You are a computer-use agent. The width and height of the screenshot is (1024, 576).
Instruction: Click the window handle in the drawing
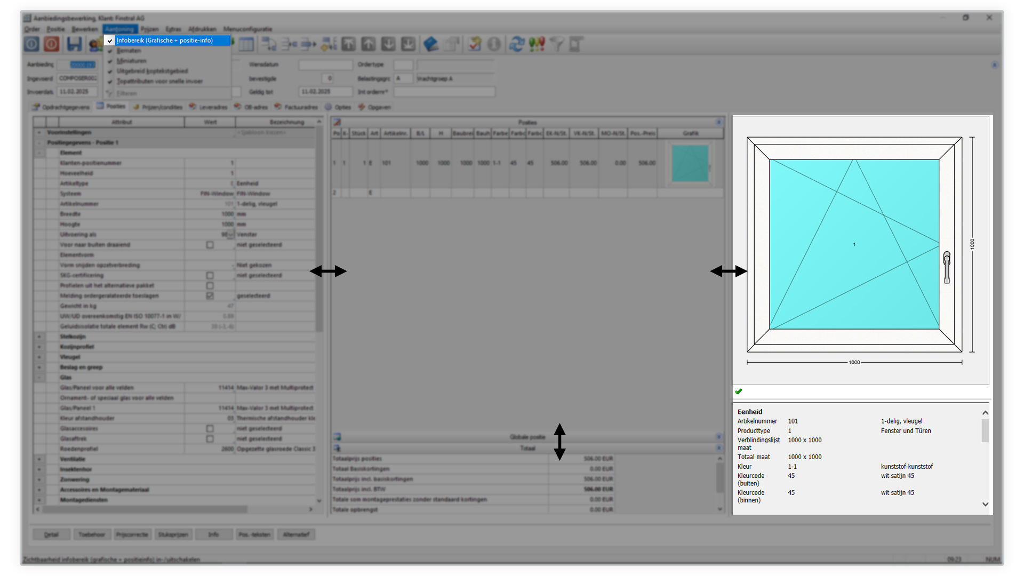[x=947, y=267]
